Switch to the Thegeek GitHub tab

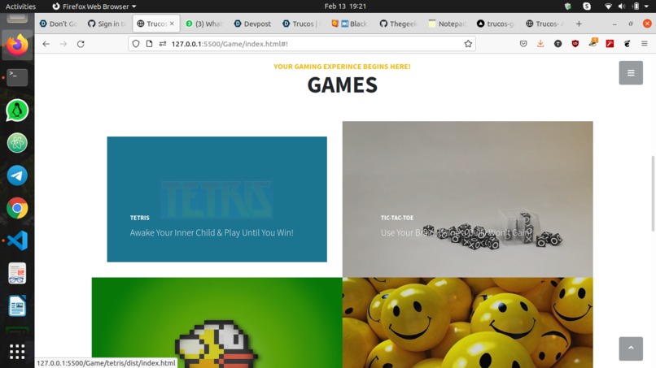pos(398,24)
